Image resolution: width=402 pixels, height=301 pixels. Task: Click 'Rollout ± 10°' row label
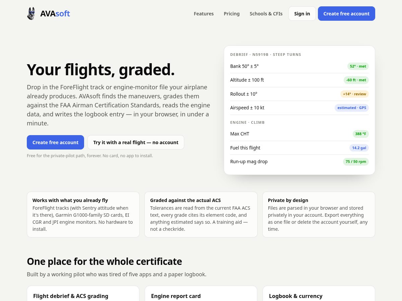(244, 94)
